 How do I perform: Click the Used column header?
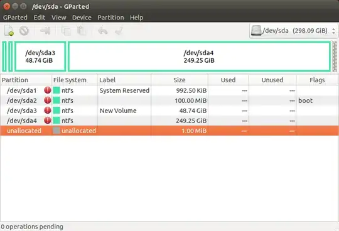click(228, 80)
